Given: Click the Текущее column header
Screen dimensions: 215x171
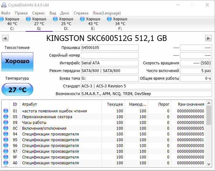Looking at the screenshot, I should [113, 104].
